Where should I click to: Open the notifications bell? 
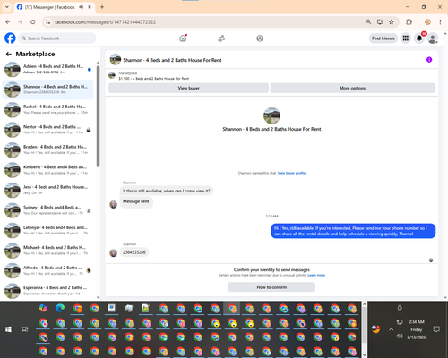click(419, 38)
